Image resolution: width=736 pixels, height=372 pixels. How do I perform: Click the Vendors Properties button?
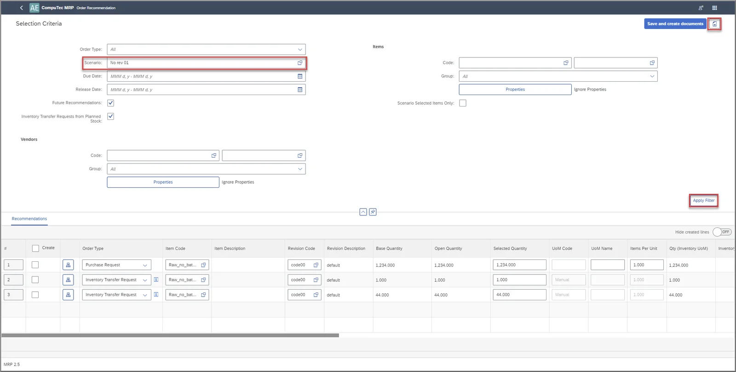tap(163, 182)
